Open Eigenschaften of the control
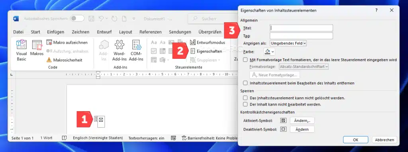The width and height of the screenshot is (408, 152). pyautogui.click(x=206, y=51)
